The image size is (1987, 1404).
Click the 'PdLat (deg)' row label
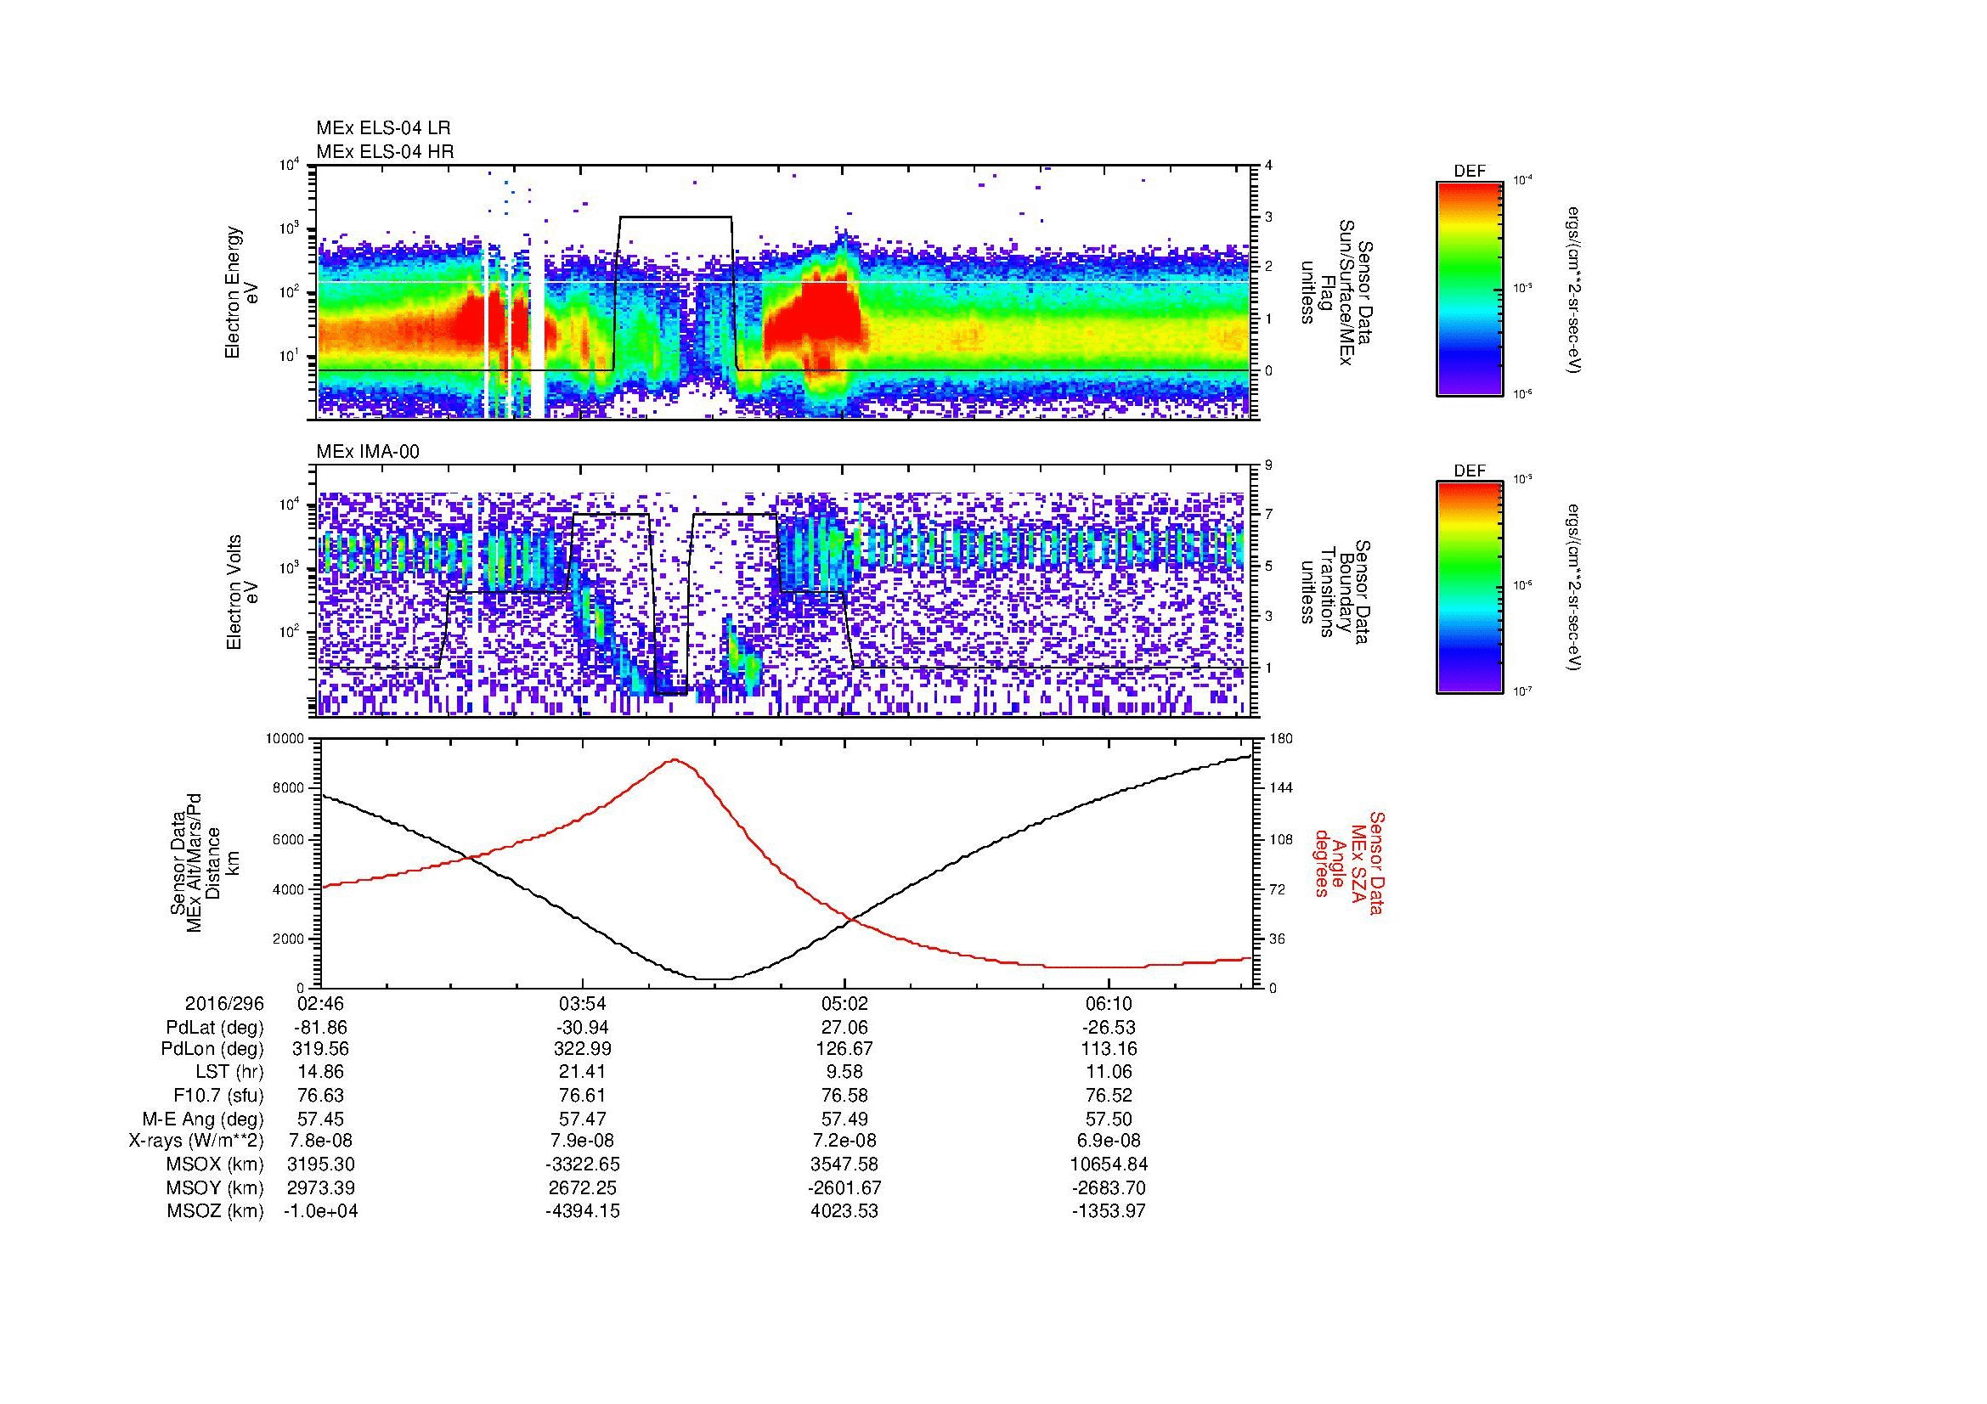click(215, 1028)
